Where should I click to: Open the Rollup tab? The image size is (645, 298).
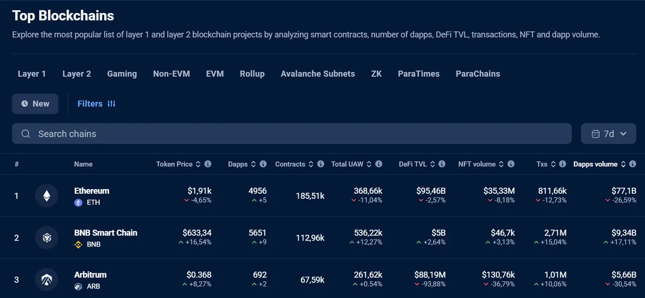point(252,74)
